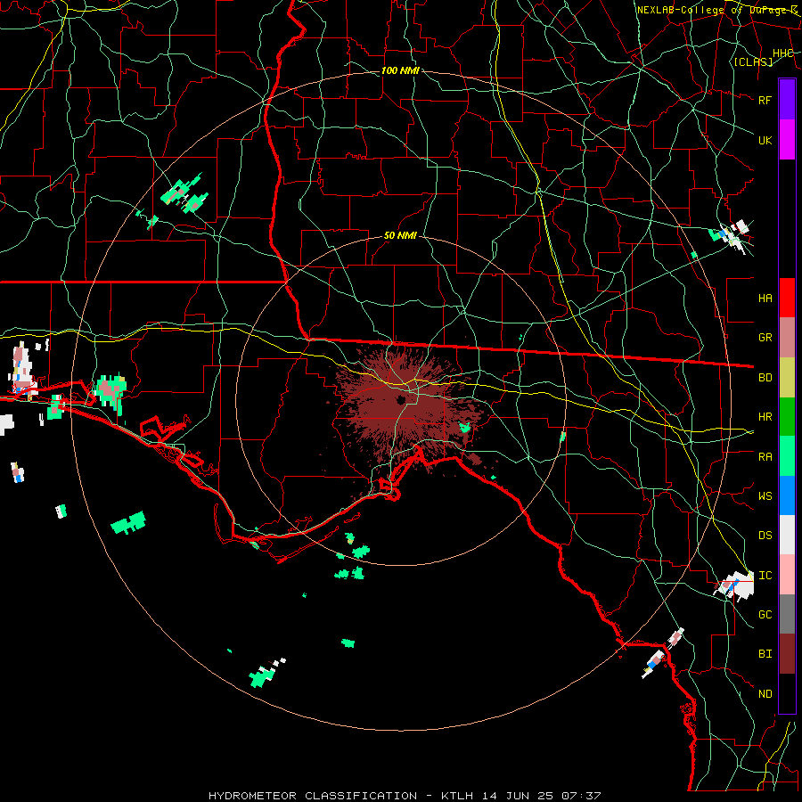The width and height of the screenshot is (802, 802).
Task: Click the purple RF legend swatch
Action: (787, 100)
